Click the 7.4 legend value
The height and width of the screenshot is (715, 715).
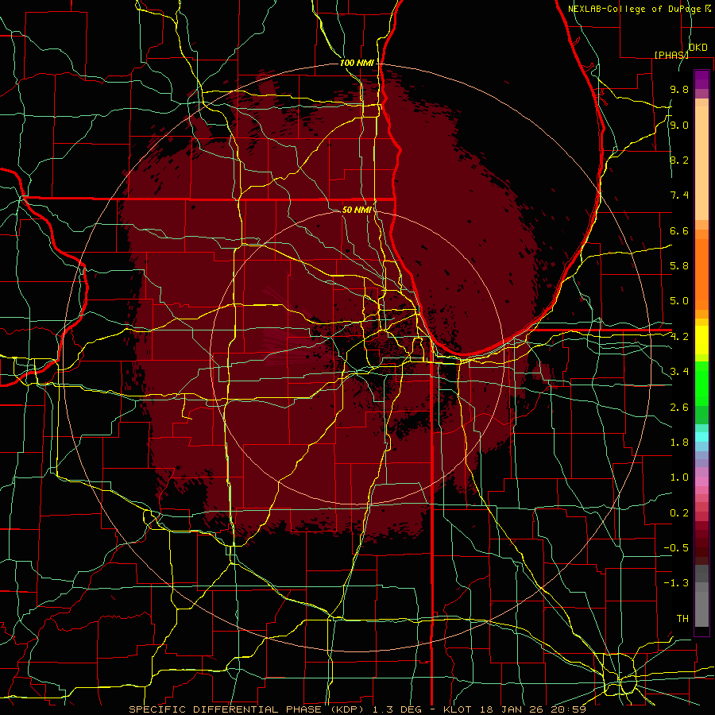coord(679,195)
